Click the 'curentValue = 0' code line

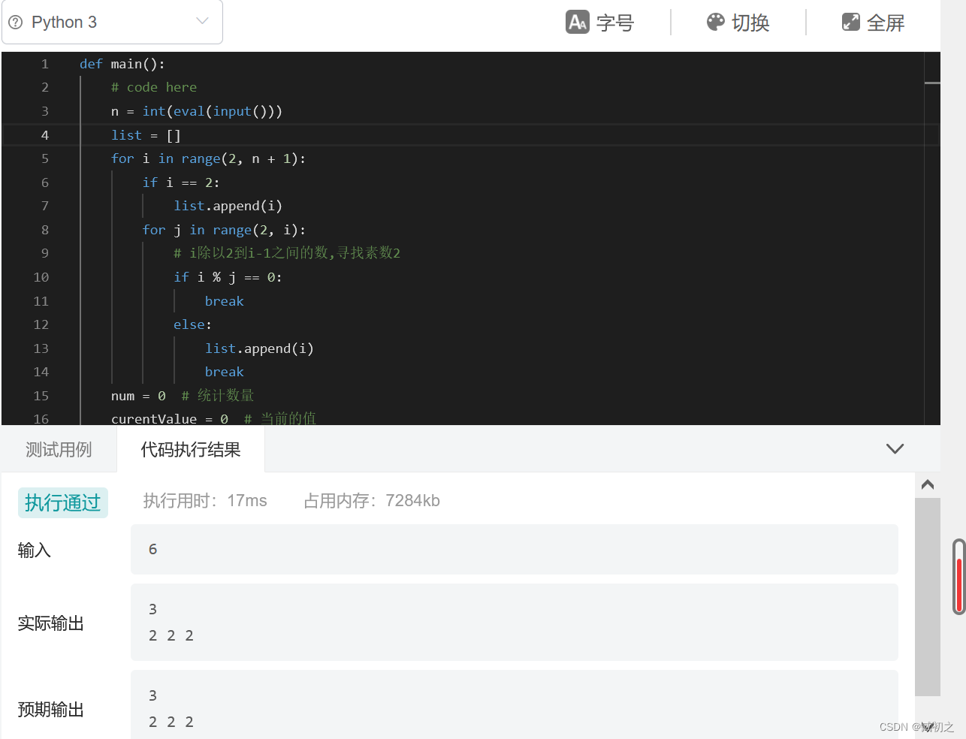(x=170, y=418)
